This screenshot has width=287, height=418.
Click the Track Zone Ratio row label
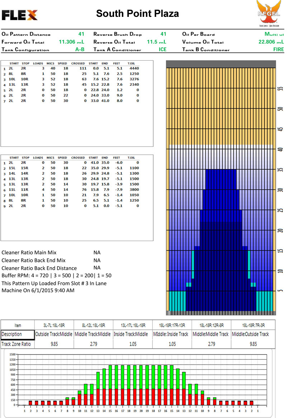pos(17,344)
